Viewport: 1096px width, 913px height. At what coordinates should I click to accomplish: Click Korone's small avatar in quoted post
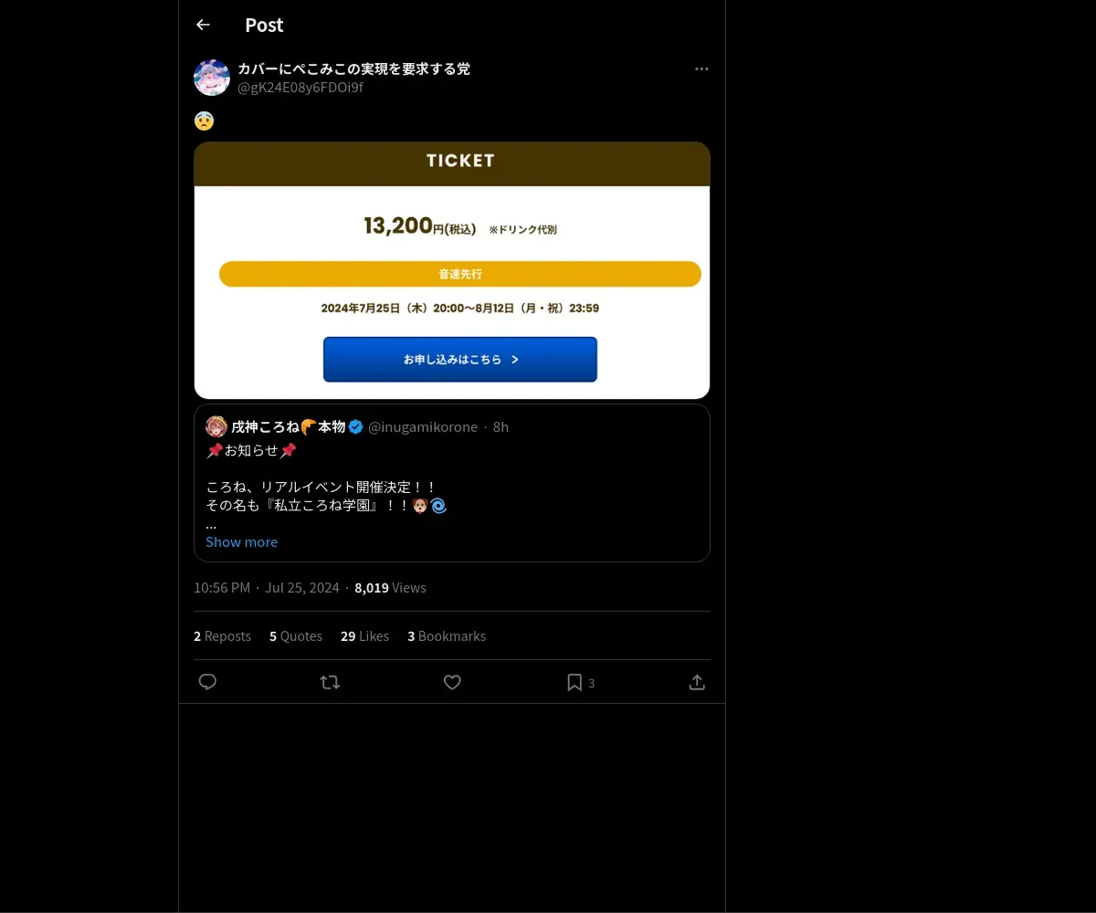pyautogui.click(x=216, y=426)
